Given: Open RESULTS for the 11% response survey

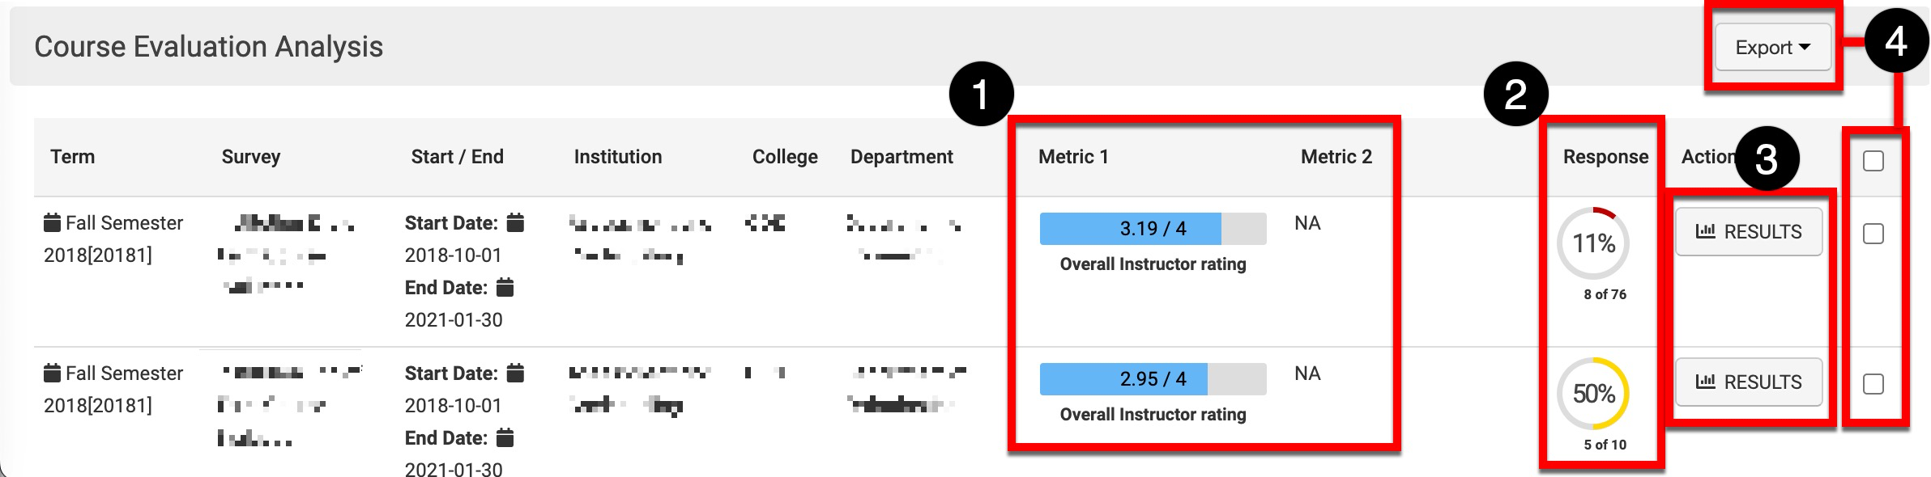Looking at the screenshot, I should tap(1749, 232).
